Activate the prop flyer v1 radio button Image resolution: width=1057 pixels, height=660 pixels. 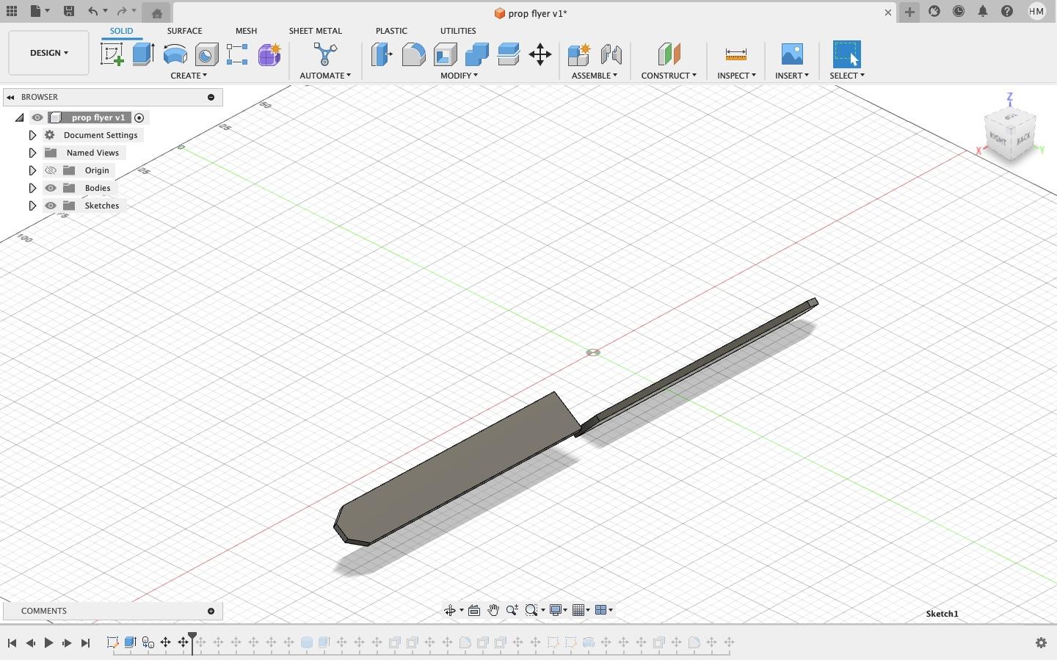pyautogui.click(x=139, y=117)
